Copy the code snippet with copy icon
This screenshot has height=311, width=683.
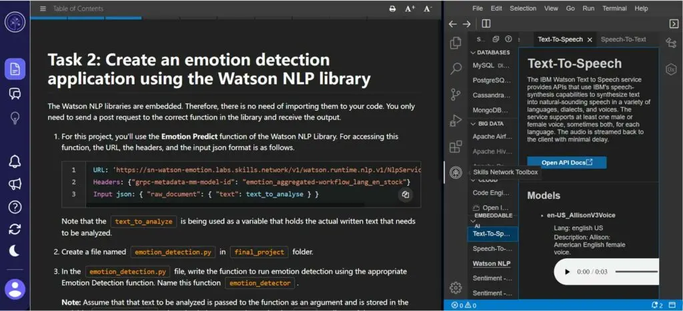[406, 195]
